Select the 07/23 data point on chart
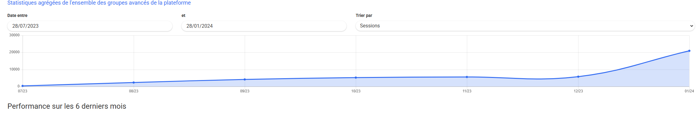 [22, 86]
